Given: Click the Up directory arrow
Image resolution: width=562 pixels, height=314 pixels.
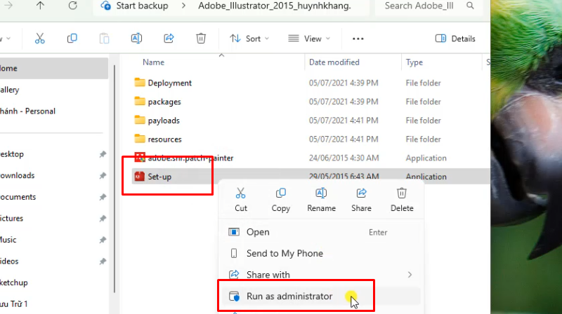Looking at the screenshot, I should [x=40, y=6].
